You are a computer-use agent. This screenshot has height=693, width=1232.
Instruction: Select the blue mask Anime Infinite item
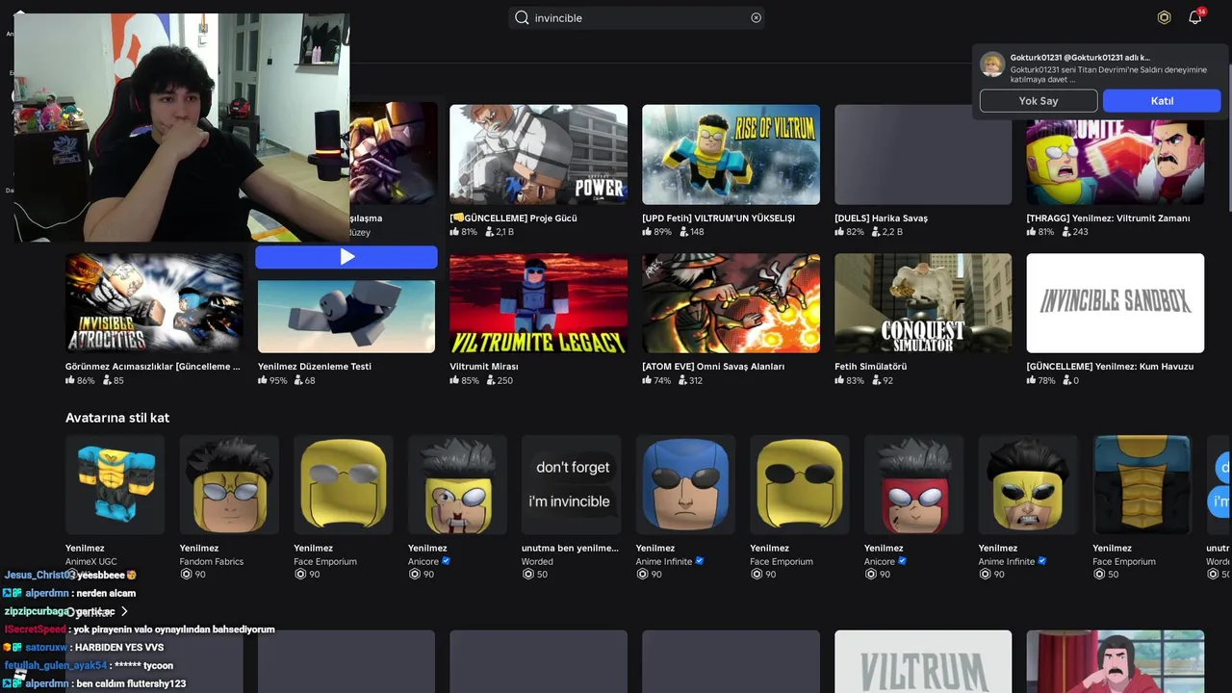(x=685, y=484)
